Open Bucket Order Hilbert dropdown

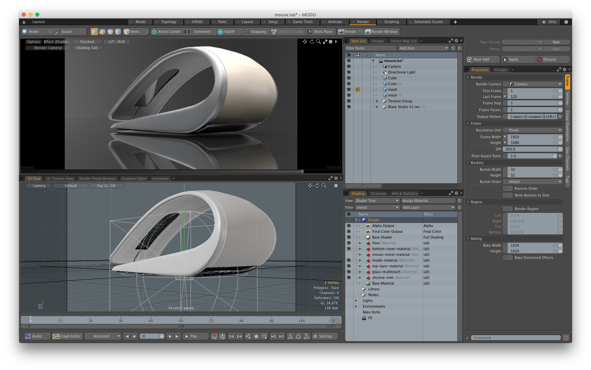535,182
